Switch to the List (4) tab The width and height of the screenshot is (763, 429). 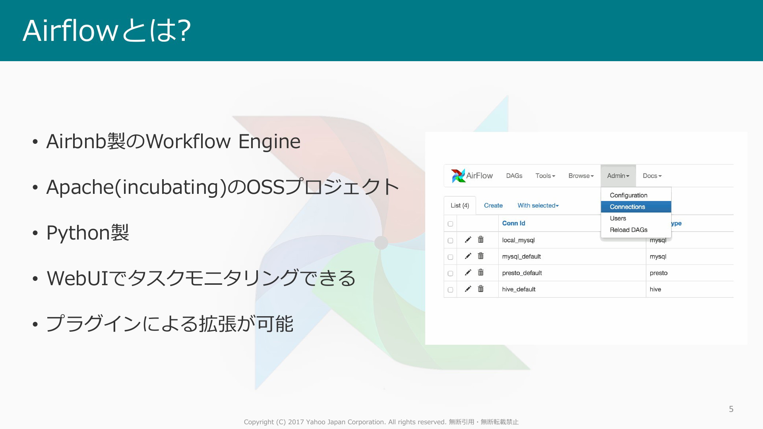click(x=460, y=205)
